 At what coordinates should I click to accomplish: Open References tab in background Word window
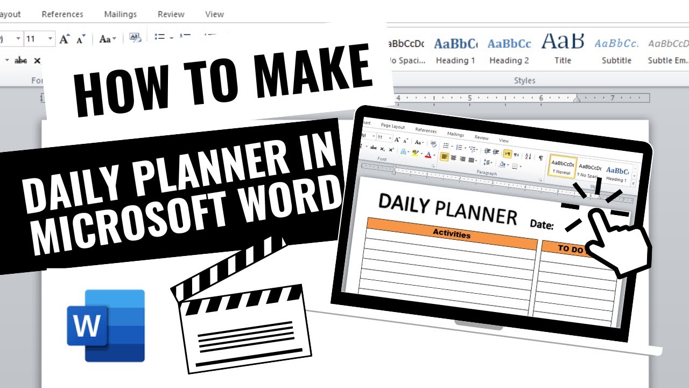point(62,14)
